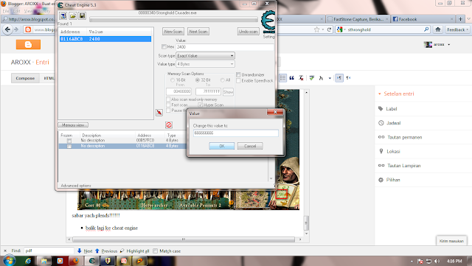The height and width of the screenshot is (266, 472).
Task: Click the open folder icon in Cheat Engine
Action: 72,15
